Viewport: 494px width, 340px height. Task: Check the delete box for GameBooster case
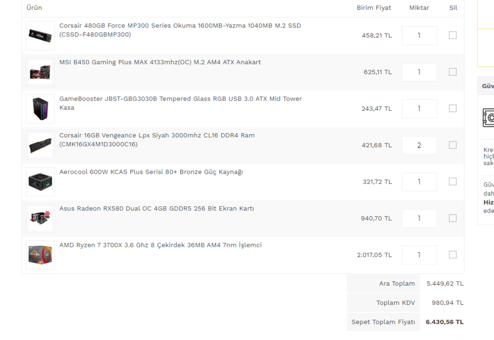tap(452, 109)
